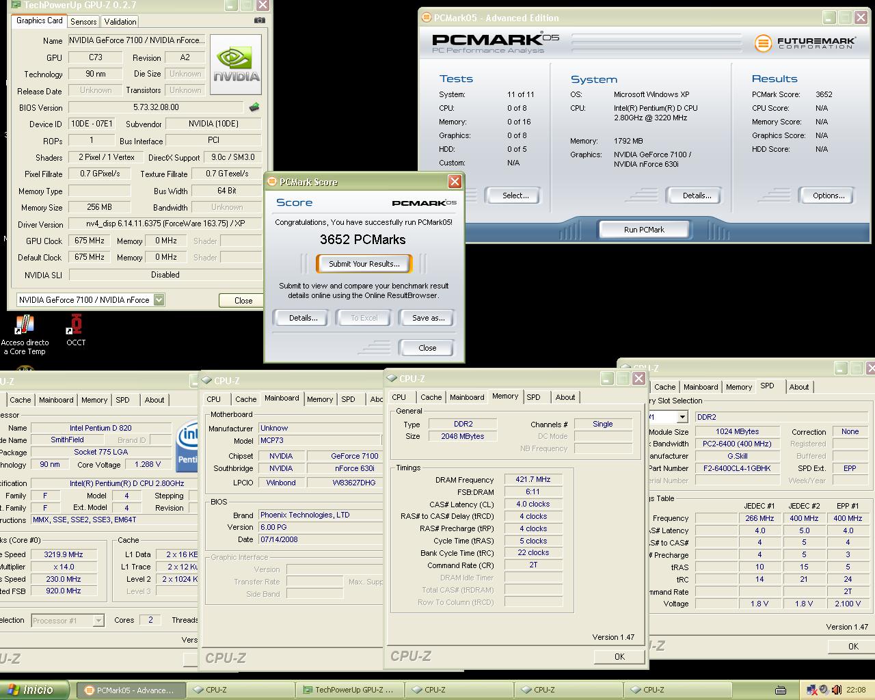Image resolution: width=875 pixels, height=700 pixels.
Task: Switch to Sensors tab in GPU-Z
Action: (83, 22)
